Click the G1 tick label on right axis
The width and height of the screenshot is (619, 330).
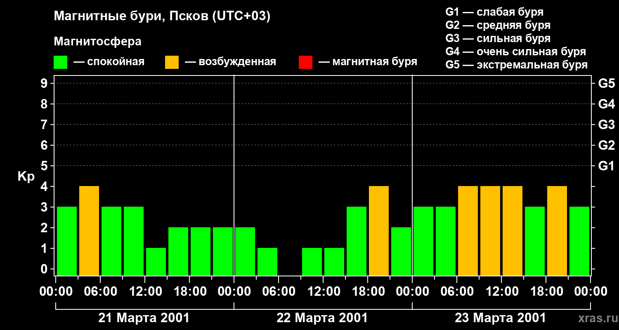coord(606,166)
